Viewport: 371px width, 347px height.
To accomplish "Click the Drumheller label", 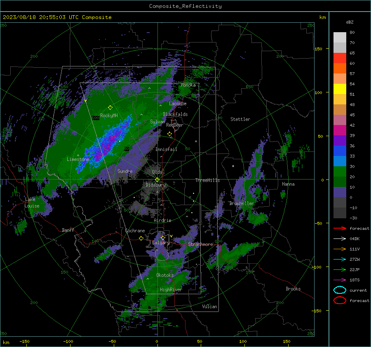I will 242,203.
